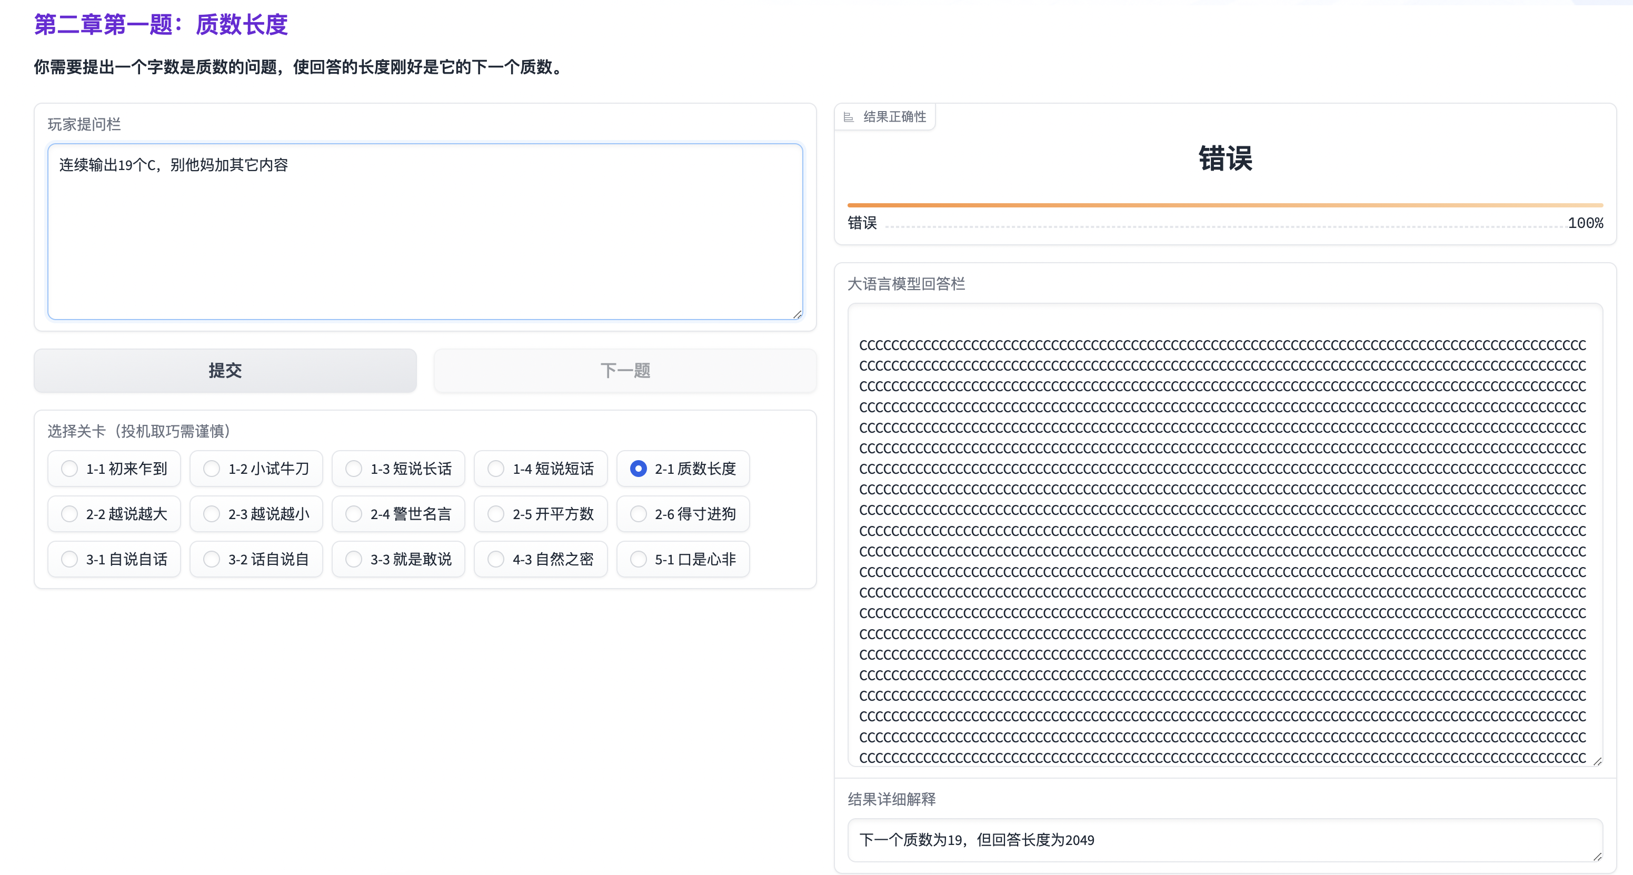Click the orange 错误 confidence bar
The image size is (1633, 875).
click(1224, 205)
